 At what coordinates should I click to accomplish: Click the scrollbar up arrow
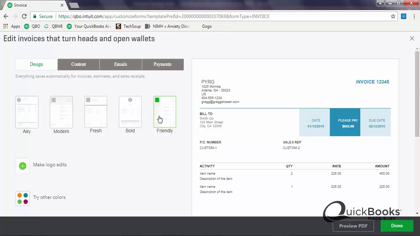(417, 49)
